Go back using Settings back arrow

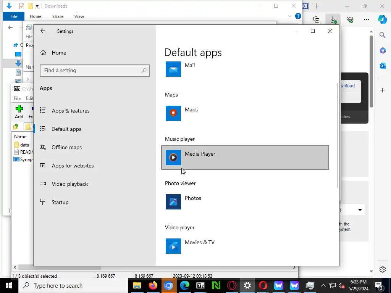43,31
